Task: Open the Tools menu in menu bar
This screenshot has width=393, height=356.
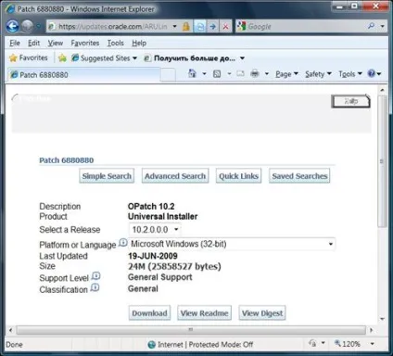Action: (116, 43)
